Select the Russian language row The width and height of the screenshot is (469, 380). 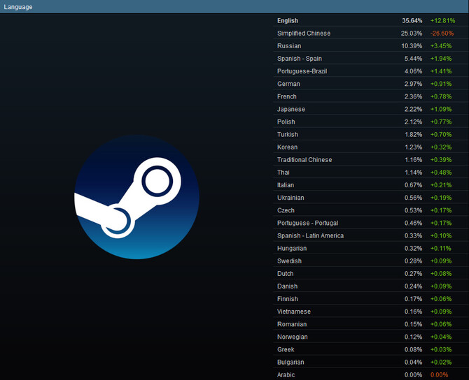click(371, 46)
